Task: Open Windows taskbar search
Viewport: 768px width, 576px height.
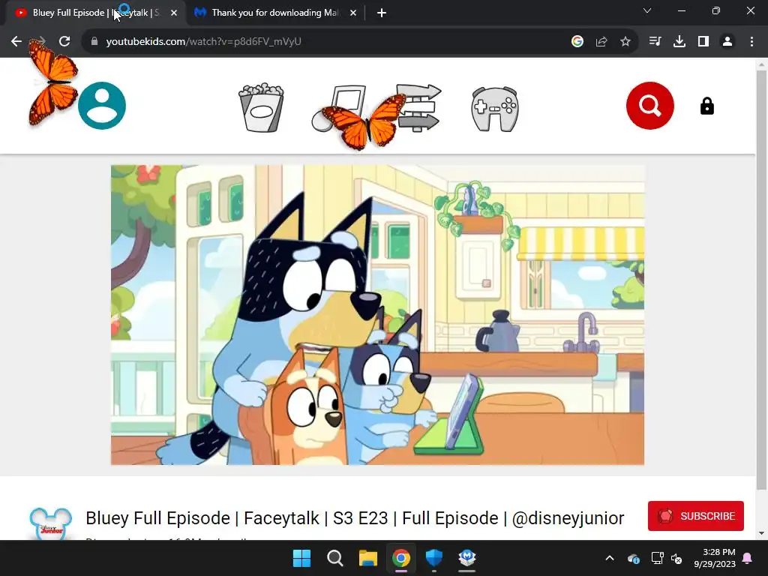Action: click(x=335, y=558)
